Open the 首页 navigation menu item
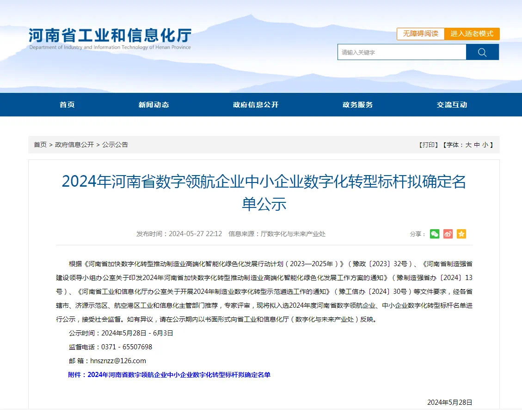This screenshot has height=420, width=522. pos(67,105)
